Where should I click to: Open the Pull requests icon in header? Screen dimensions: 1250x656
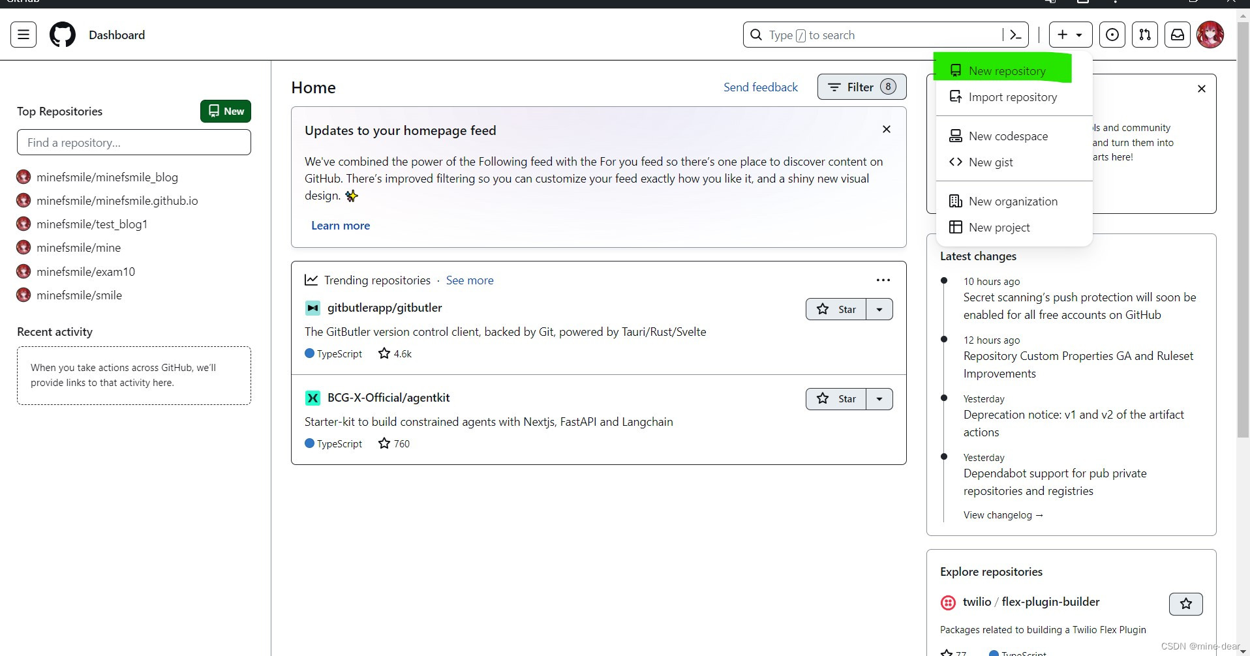[x=1145, y=35]
